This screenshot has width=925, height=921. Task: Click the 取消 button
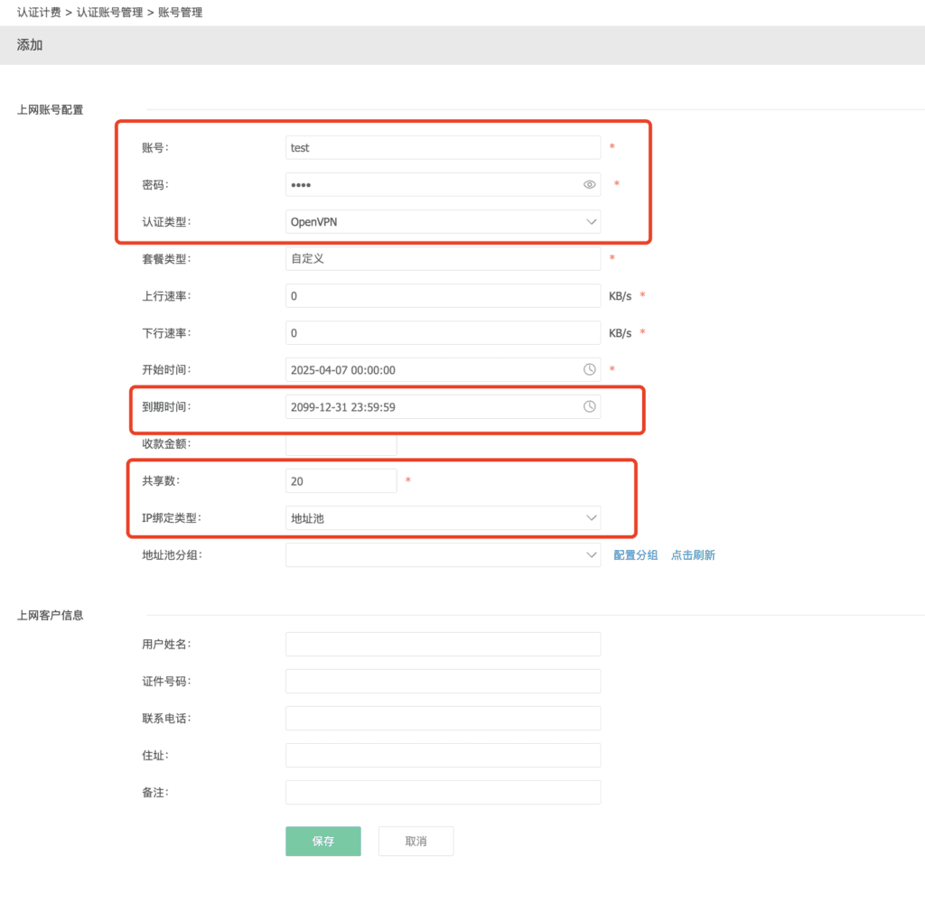pyautogui.click(x=416, y=841)
